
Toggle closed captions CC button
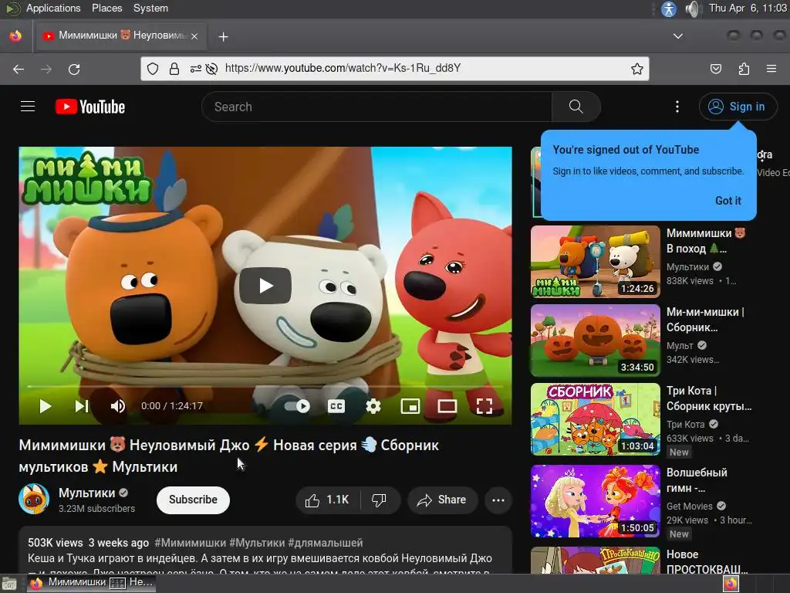coord(336,406)
